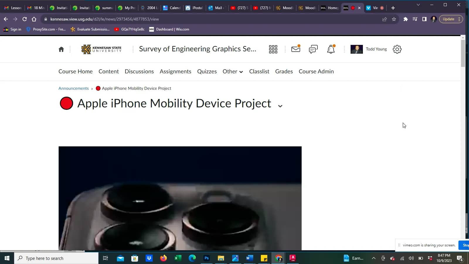The width and height of the screenshot is (469, 264).
Task: Open the D2L message alerts envelope
Action: [295, 49]
